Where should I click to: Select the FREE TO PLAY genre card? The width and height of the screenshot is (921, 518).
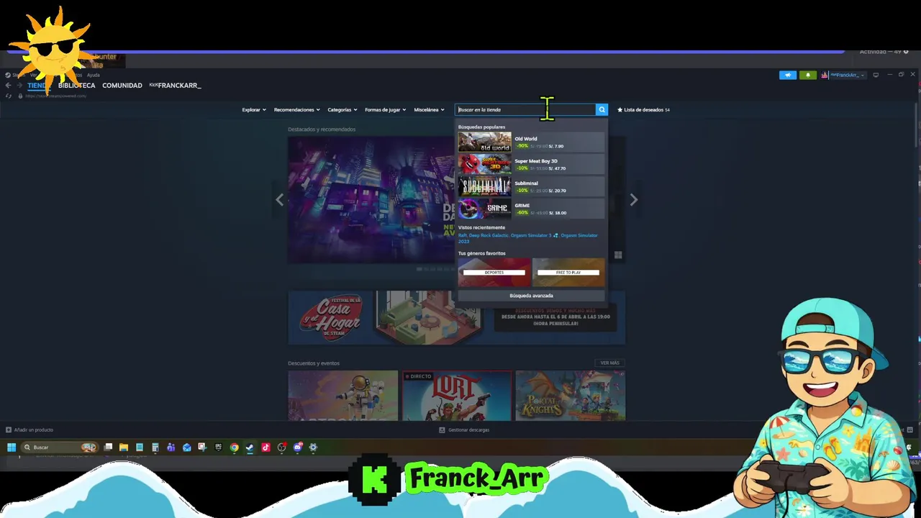click(x=568, y=272)
